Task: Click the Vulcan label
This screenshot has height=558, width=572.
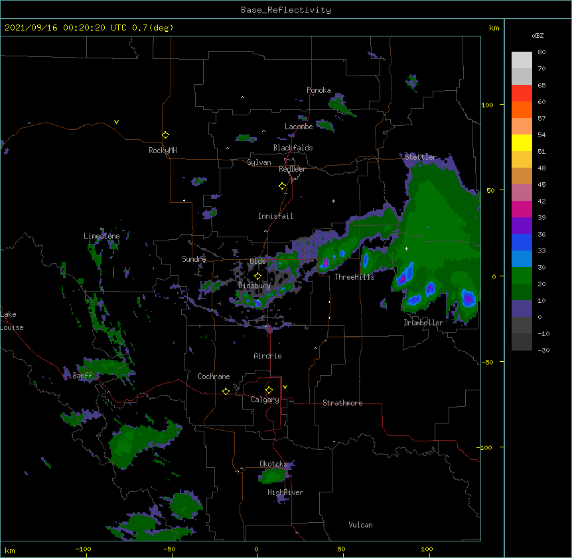Action: (360, 525)
